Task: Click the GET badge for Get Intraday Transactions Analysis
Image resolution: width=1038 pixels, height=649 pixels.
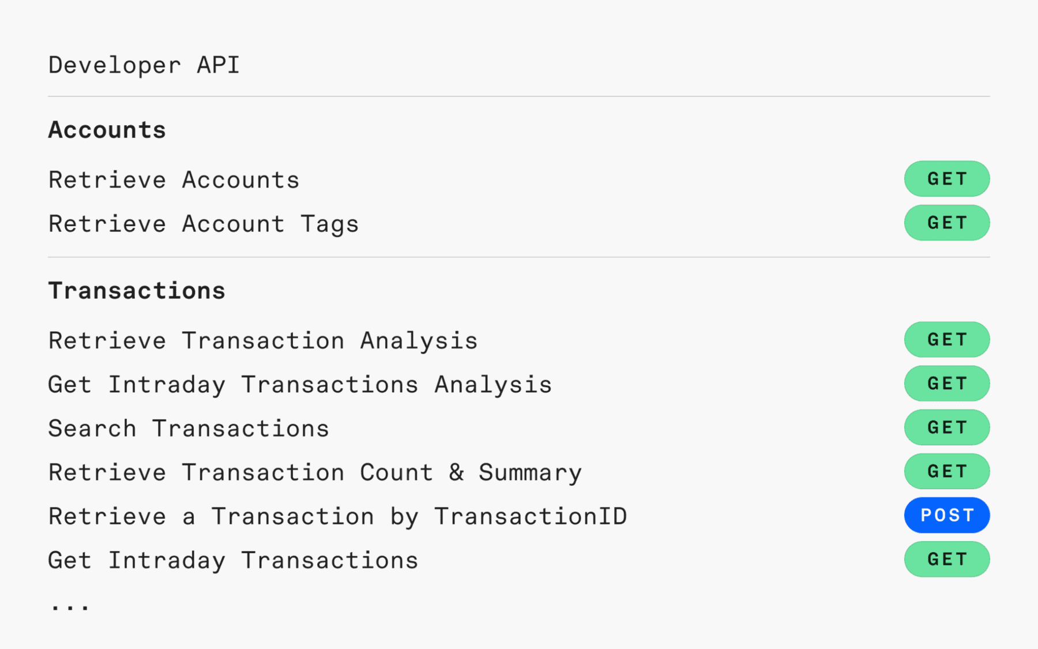Action: point(946,383)
